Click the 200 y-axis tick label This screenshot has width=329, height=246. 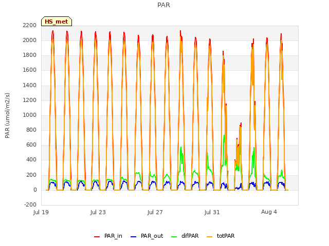pos(31,175)
